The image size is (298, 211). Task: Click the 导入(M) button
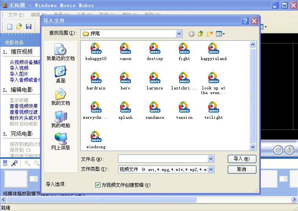pos(242,159)
